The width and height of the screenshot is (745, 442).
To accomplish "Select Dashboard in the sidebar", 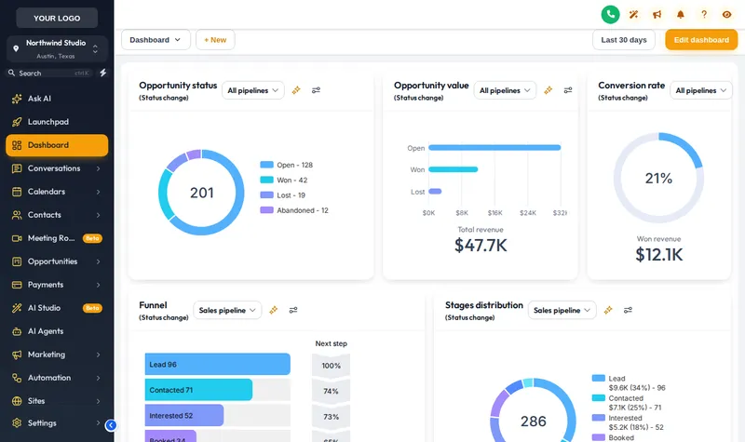I will point(57,145).
